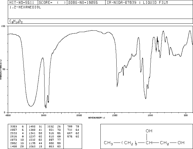
Task: Click the 100 transmittance axis label
Action: pyautogui.click(x=3, y=26)
